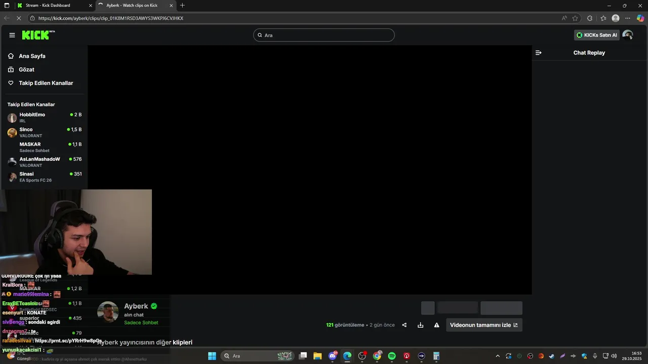Collapse the Chat Replay panel
648x364 pixels.
(538, 53)
